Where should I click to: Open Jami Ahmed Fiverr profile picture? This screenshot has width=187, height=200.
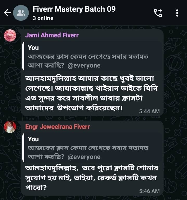coord(10,36)
